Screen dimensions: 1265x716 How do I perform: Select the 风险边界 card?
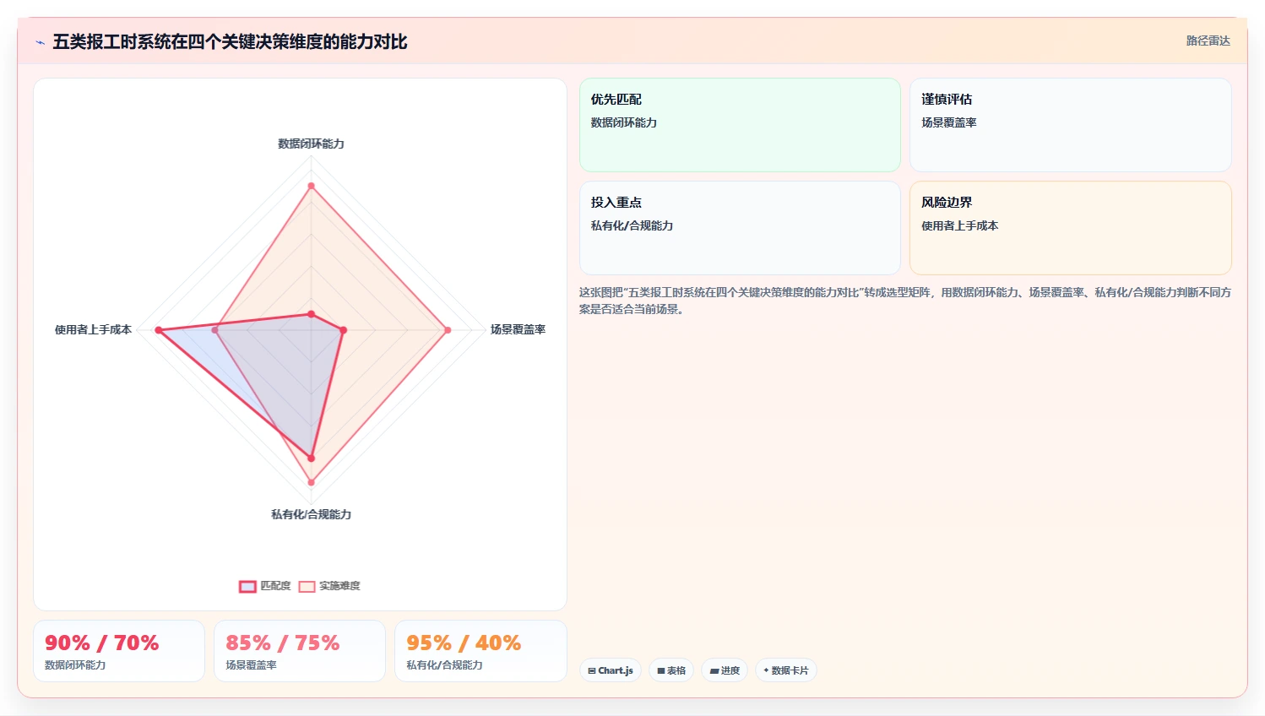point(1070,228)
